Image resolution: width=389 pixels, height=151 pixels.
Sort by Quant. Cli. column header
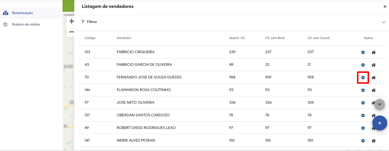pos(237,38)
